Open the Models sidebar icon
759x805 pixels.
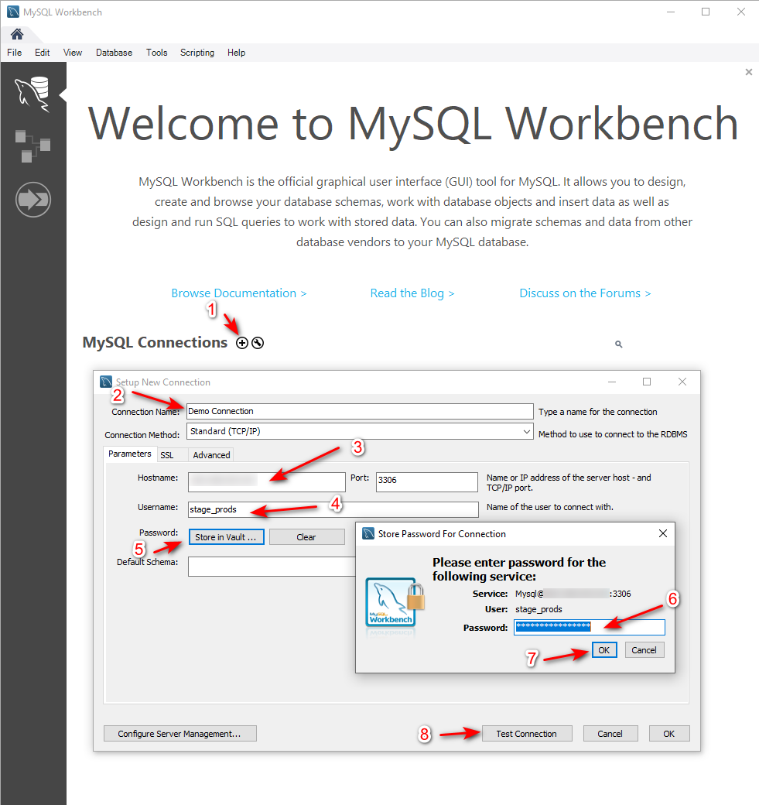coord(32,146)
